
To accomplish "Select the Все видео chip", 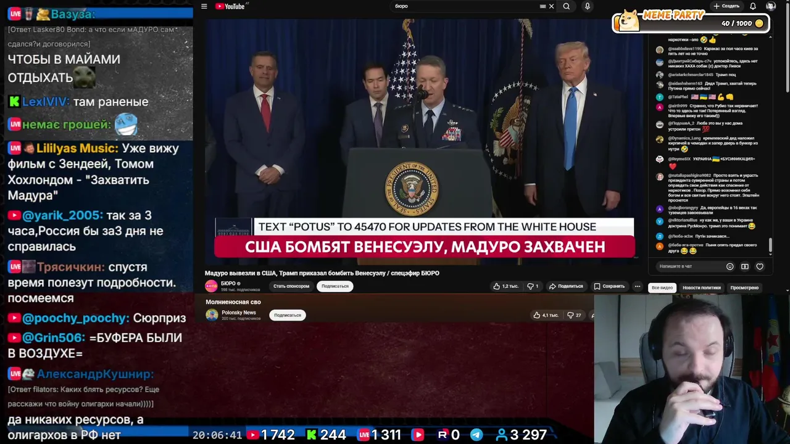I will (662, 288).
